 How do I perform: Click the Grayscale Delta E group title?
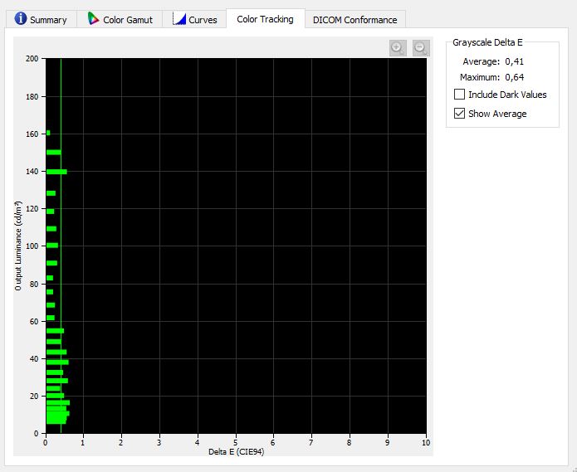point(487,42)
